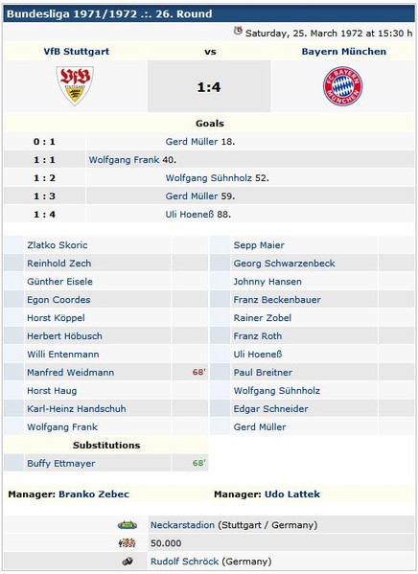
Task: Click the stadium icon next to Neckarstadion
Action: pos(128,525)
